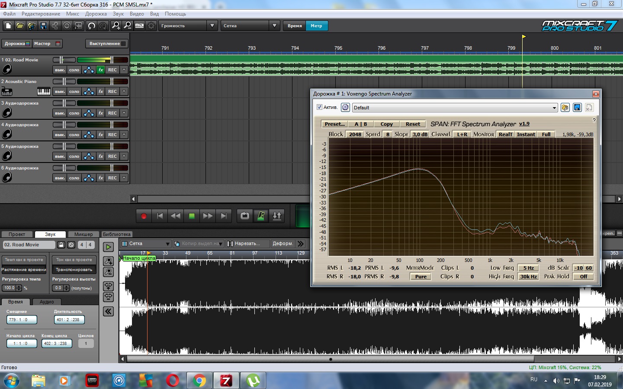
Task: Switch timeline to Метр mode
Action: click(x=317, y=26)
